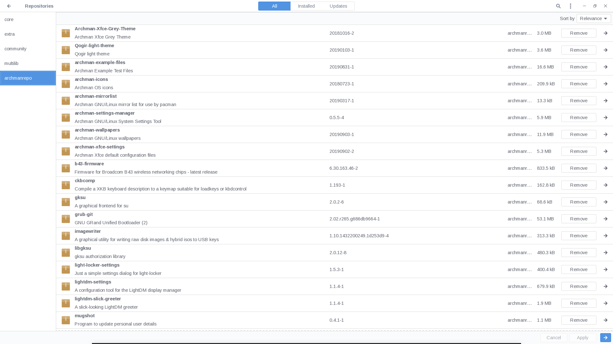Click package icon of gksu
Screen dimensions: 613x344
[66, 202]
